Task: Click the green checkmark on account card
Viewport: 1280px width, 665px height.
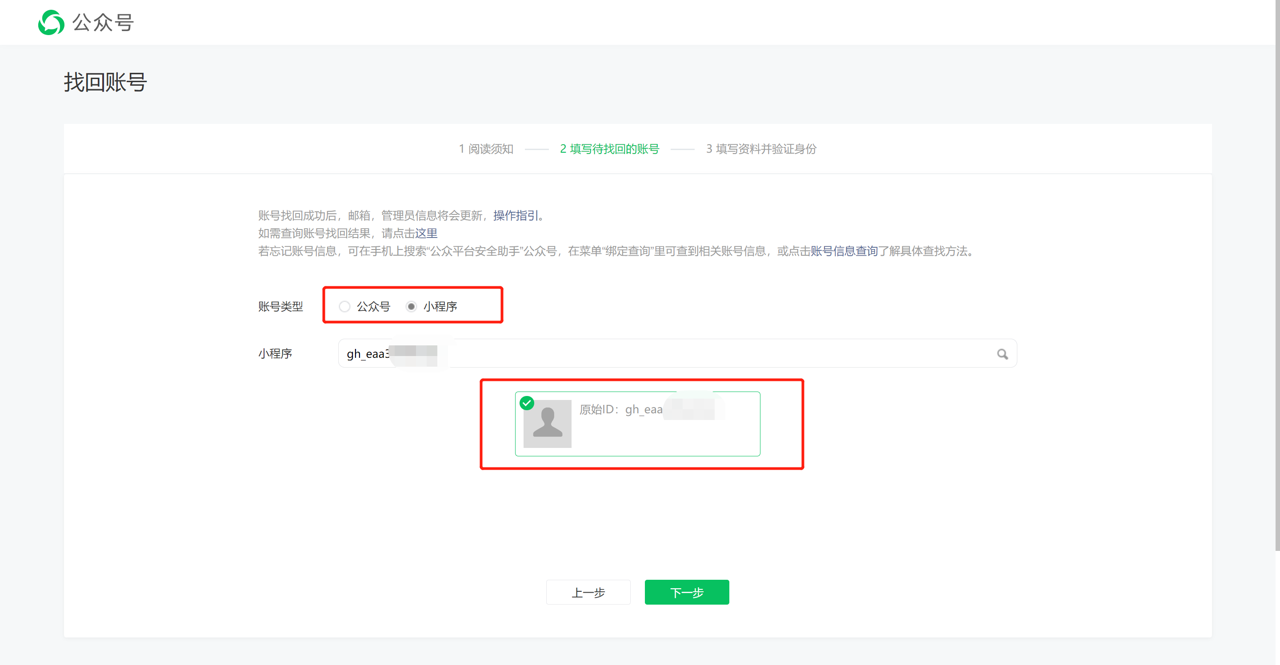Action: [x=527, y=403]
